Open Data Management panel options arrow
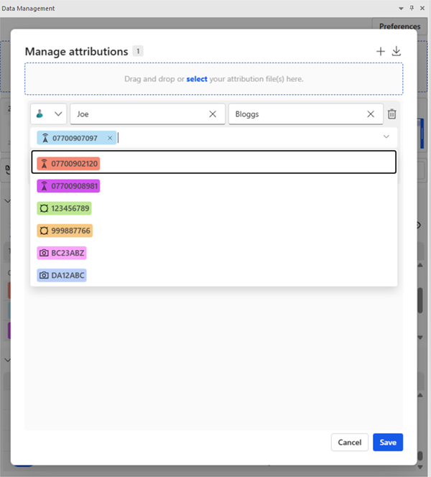 (402, 9)
